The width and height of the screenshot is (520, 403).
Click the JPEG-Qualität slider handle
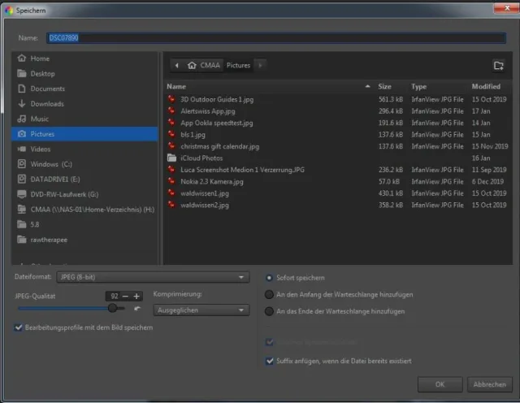(111, 308)
